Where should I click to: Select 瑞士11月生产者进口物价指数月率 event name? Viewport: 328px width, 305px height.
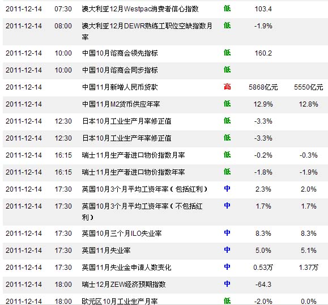tap(134, 155)
